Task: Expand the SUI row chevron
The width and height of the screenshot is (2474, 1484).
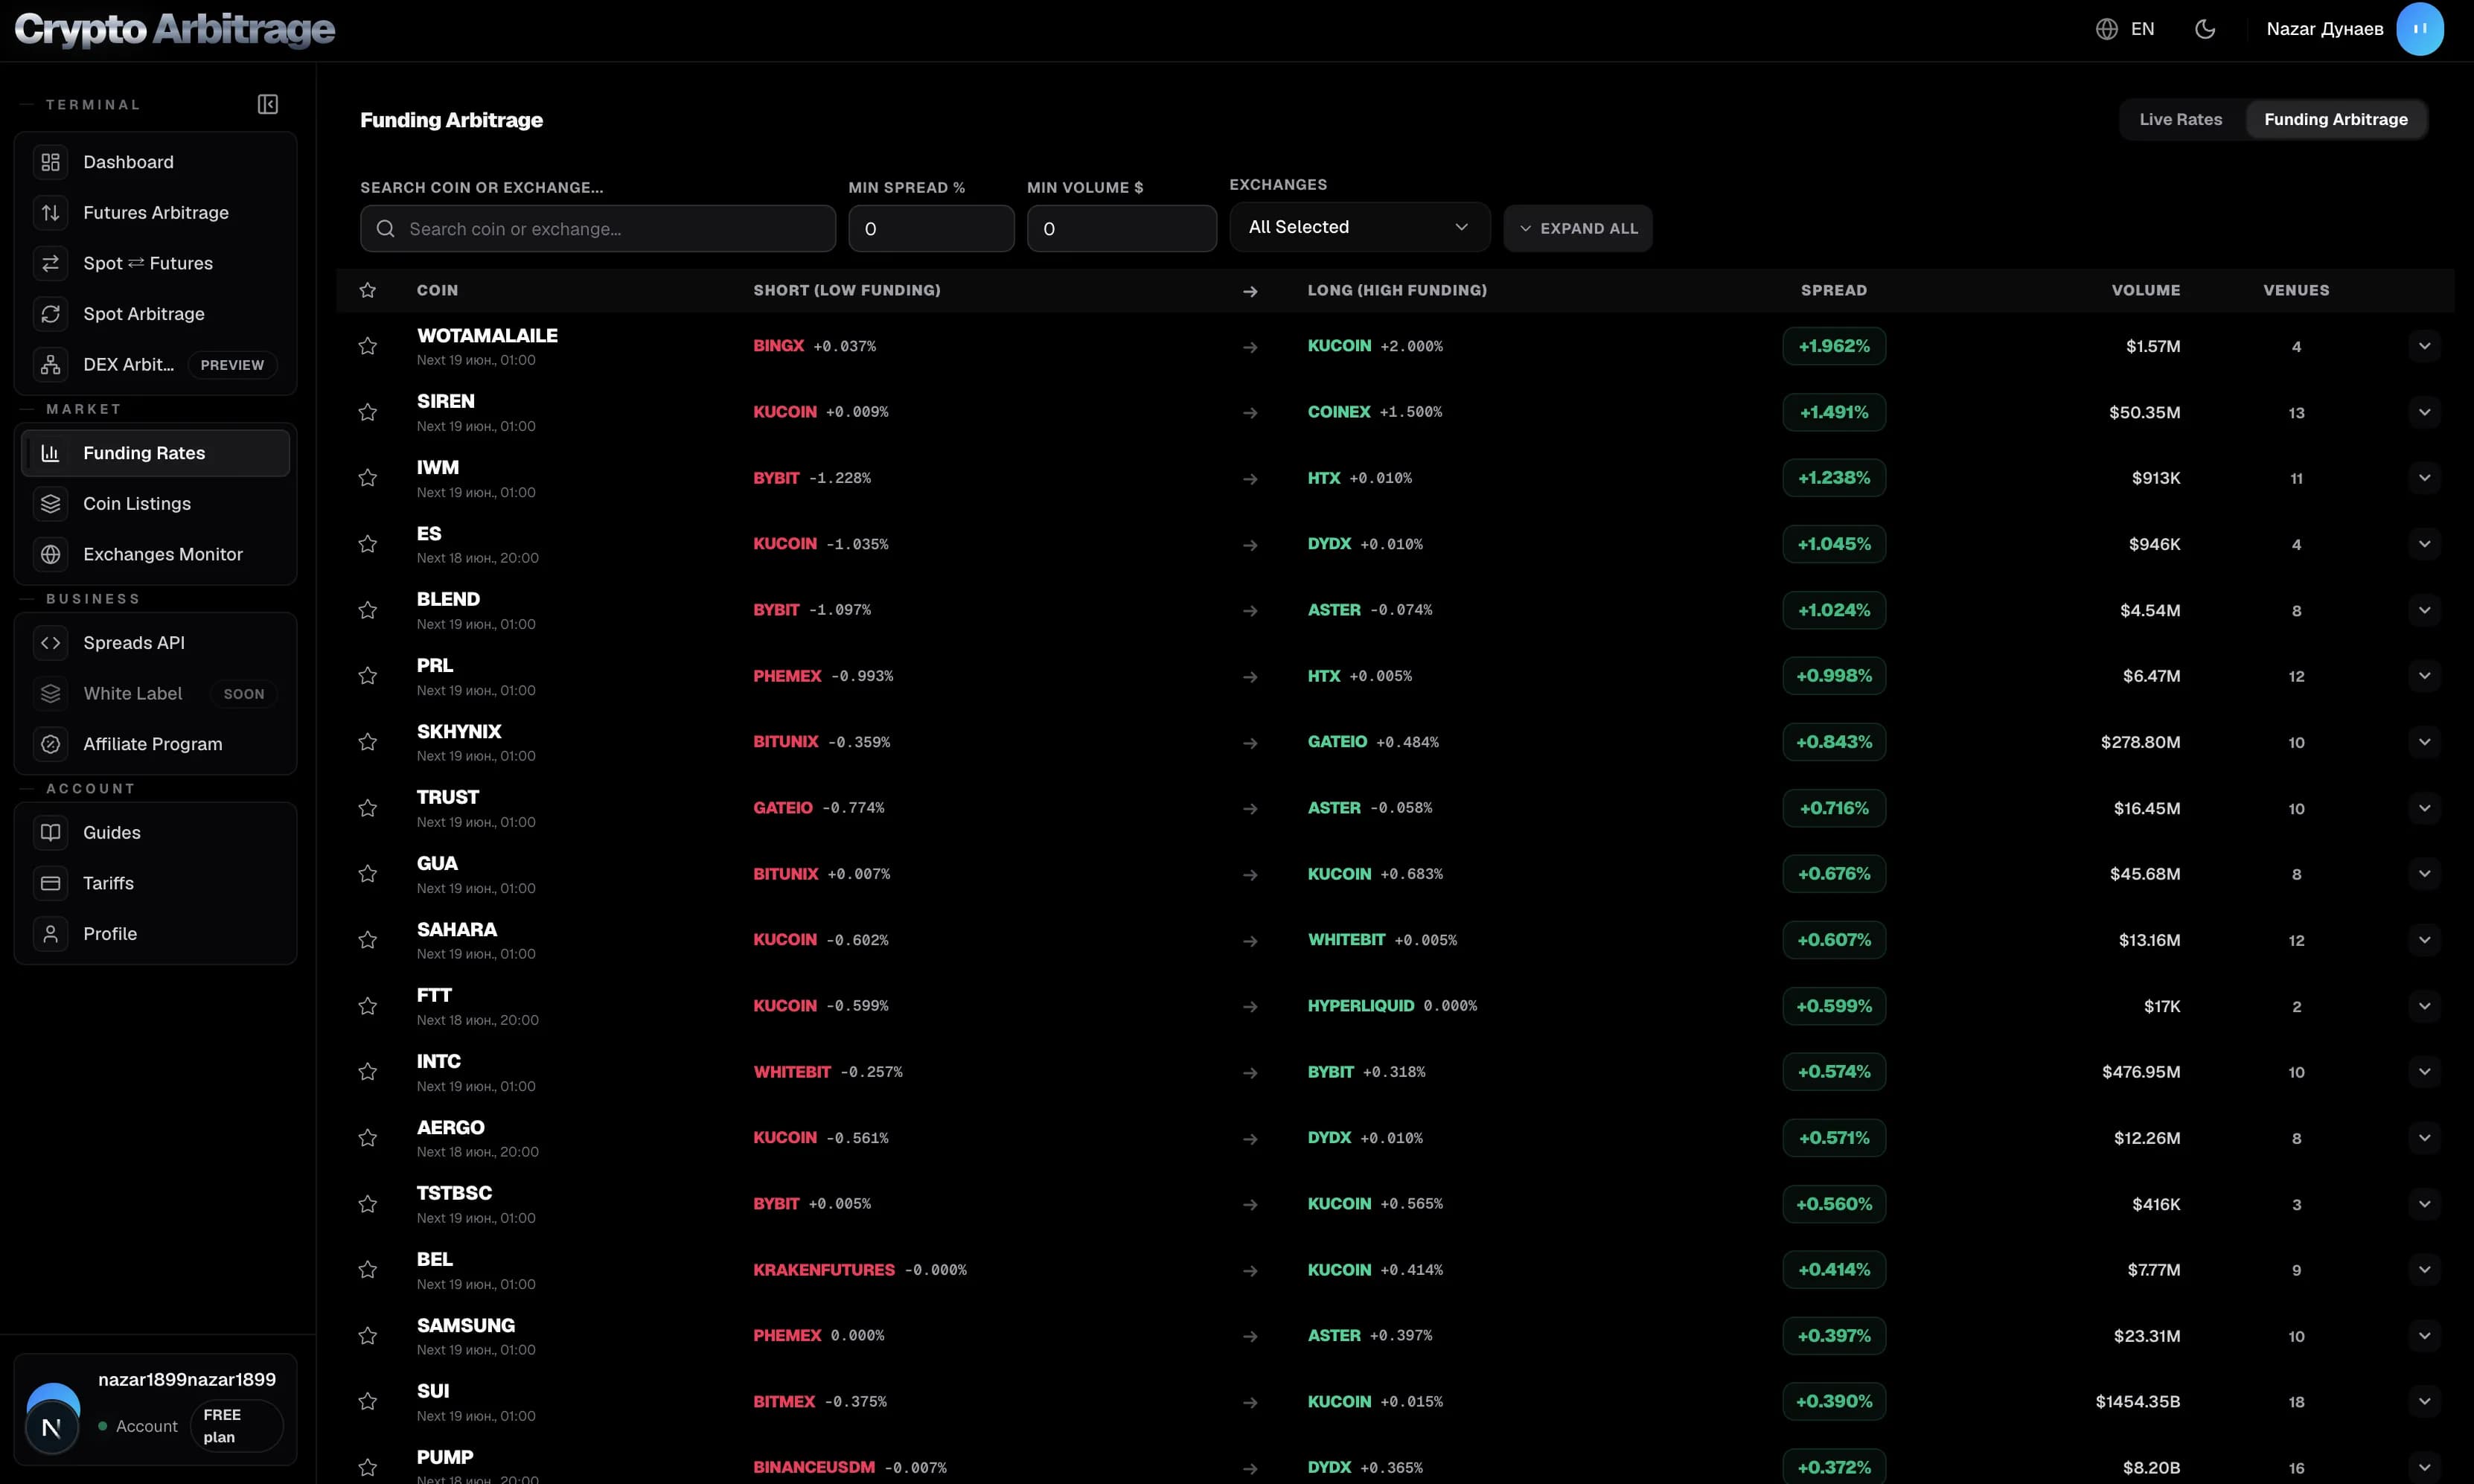Action: pos(2424,1402)
